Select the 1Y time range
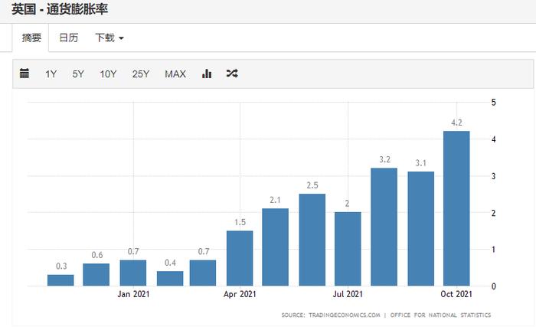Viewport: 536px width, 327px height. tap(51, 74)
